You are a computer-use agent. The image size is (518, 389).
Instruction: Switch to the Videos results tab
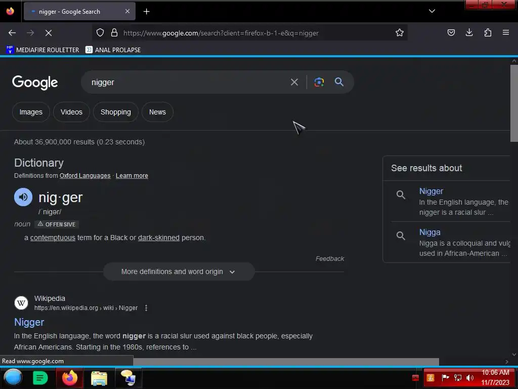pyautogui.click(x=71, y=112)
